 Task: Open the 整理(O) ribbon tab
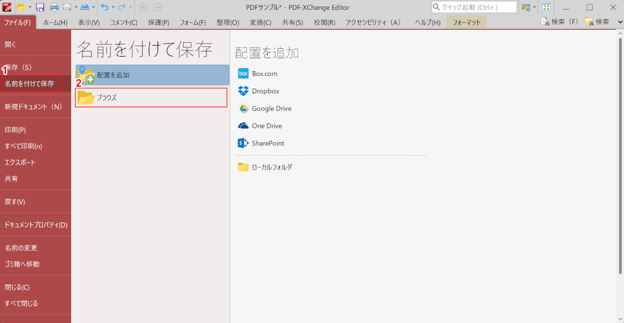click(228, 22)
